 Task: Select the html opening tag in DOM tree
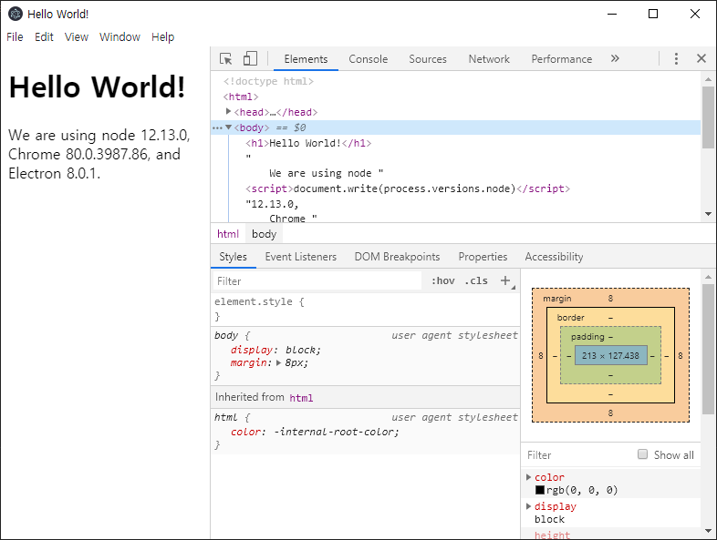[241, 97]
